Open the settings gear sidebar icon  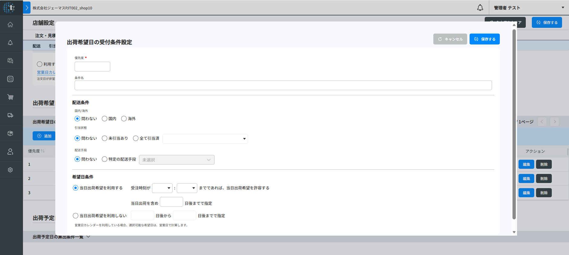pos(10,170)
